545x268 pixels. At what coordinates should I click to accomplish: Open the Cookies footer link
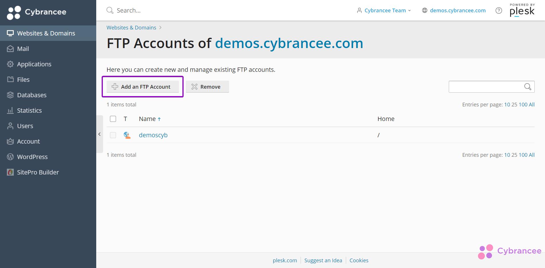359,260
